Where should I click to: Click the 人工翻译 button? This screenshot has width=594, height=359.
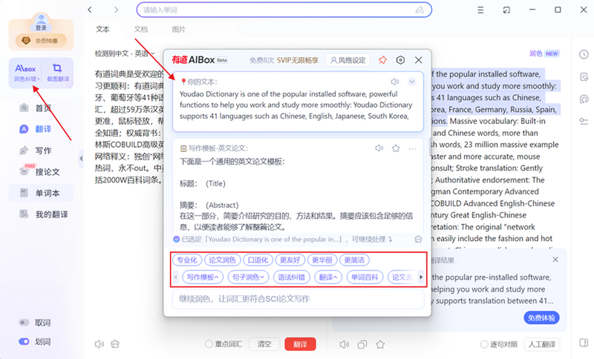[x=542, y=344]
